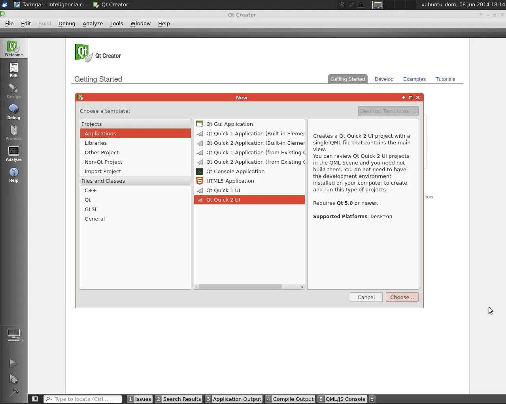This screenshot has width=506, height=404.
Task: Click the warning notification tray icon
Action: click(x=361, y=5)
